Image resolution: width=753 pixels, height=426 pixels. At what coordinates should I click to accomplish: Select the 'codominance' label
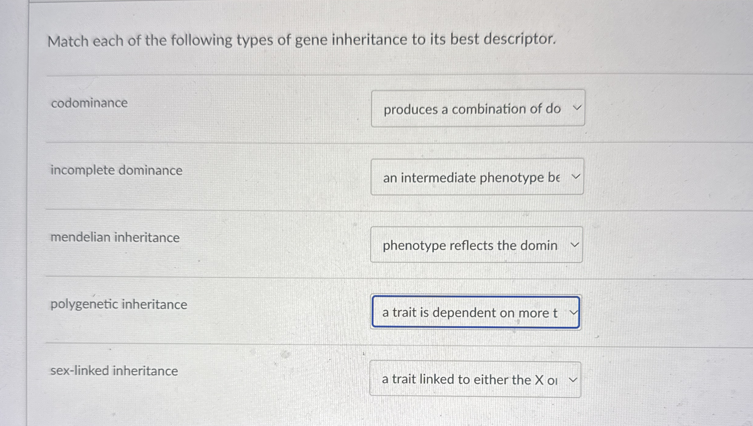click(x=89, y=103)
